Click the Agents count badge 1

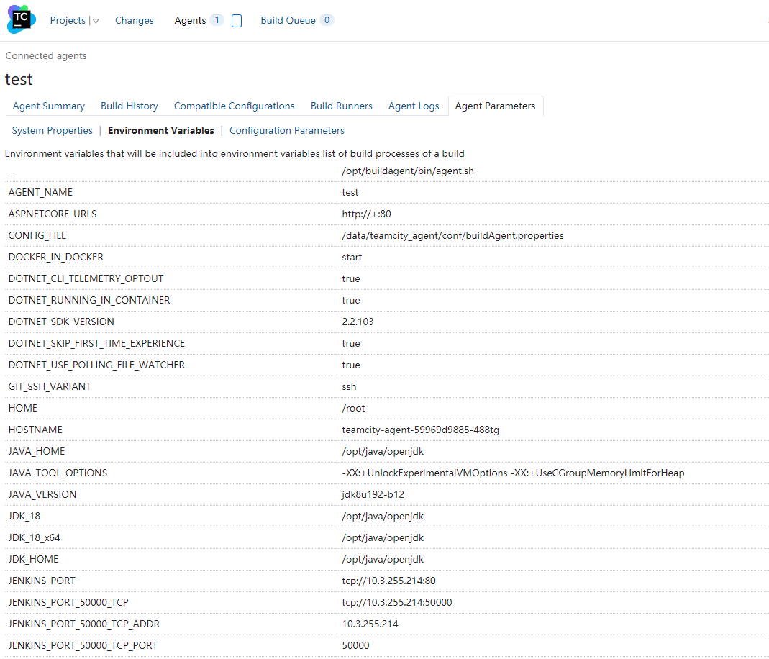click(x=217, y=20)
